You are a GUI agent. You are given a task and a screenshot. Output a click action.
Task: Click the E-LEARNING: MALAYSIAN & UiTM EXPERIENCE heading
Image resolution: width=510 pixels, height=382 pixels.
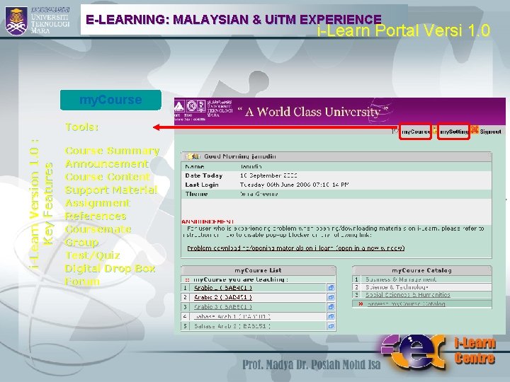tap(234, 20)
